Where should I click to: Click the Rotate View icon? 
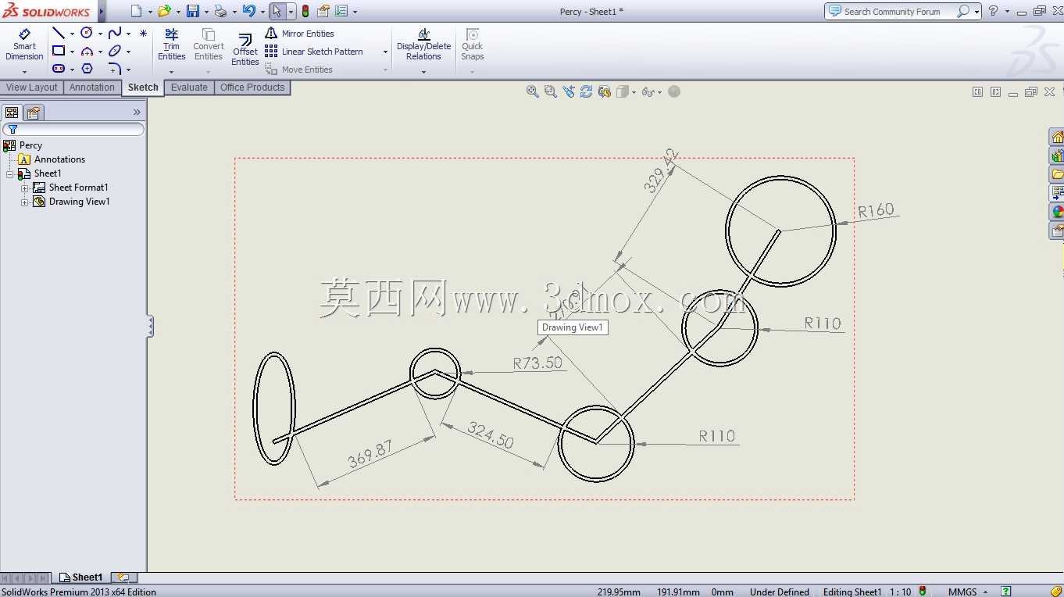tap(586, 91)
